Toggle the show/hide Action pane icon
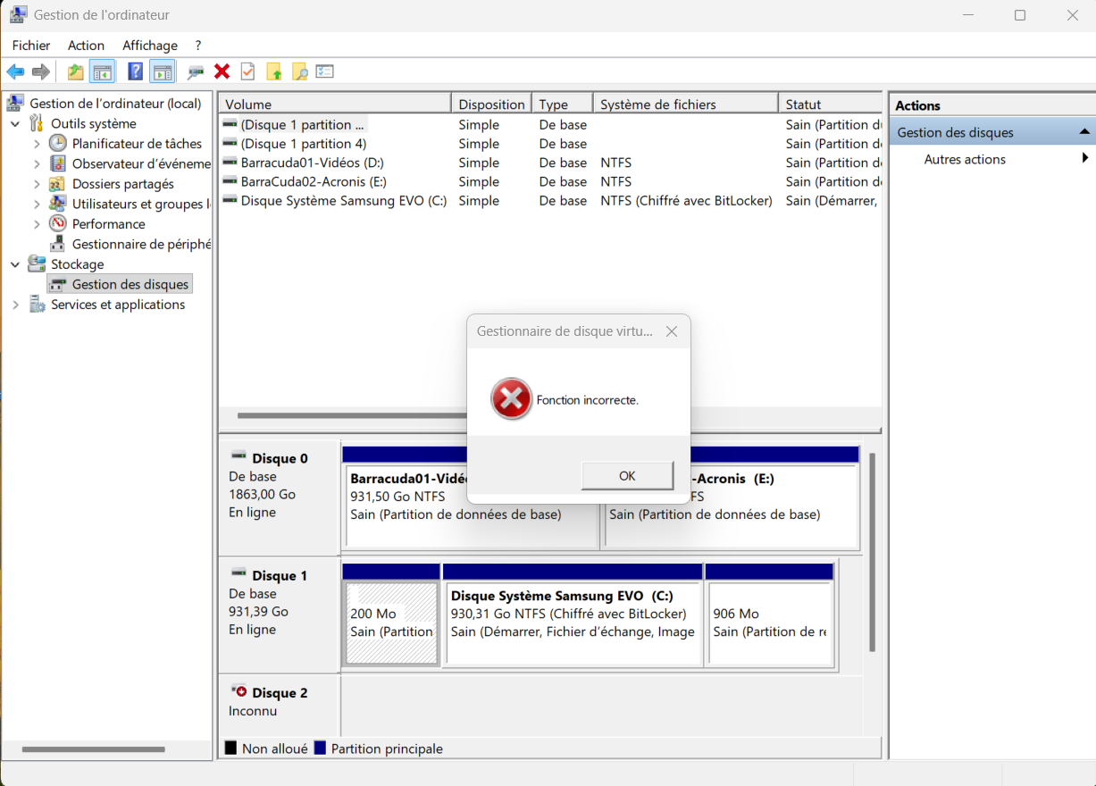Screen dimensions: 1096x786 pyautogui.click(x=162, y=71)
